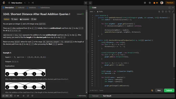Click the description panel scrollbar
This screenshot has height=99, width=176.
click(x=86, y=26)
